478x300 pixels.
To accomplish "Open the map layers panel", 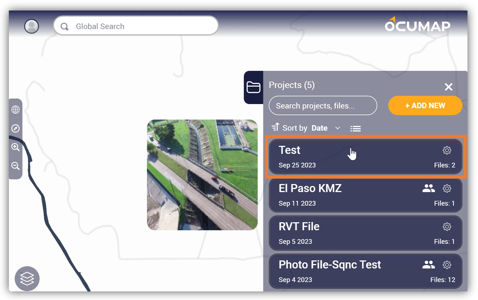I will pyautogui.click(x=27, y=279).
